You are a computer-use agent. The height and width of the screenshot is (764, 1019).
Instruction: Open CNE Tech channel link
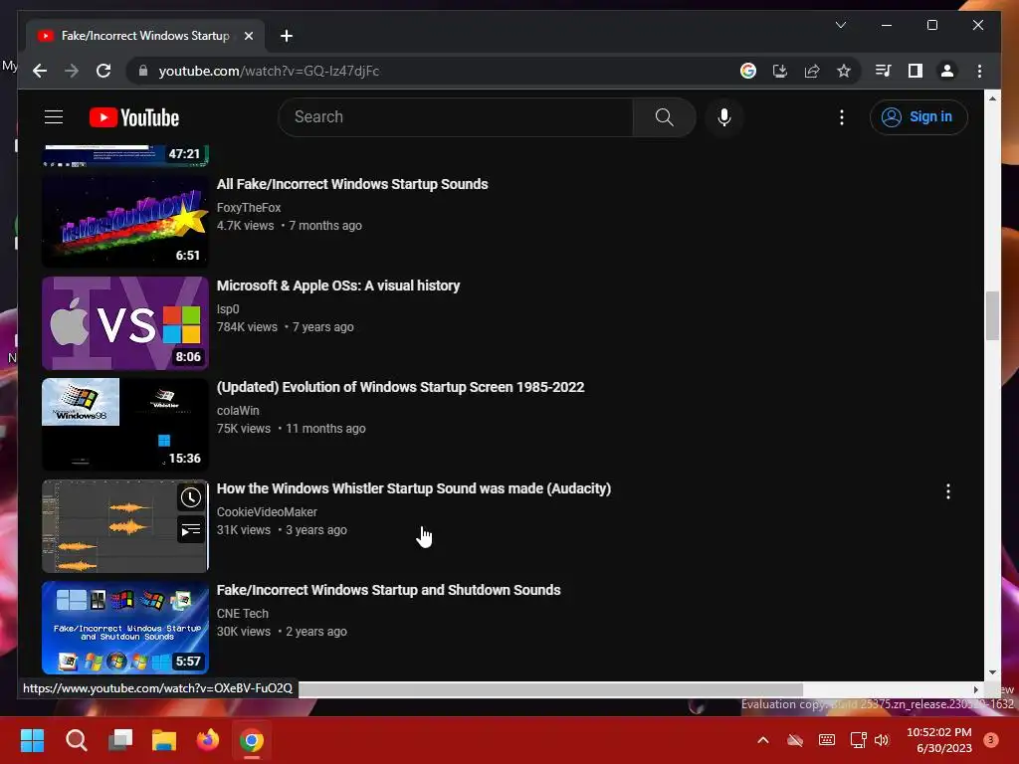pos(243,613)
